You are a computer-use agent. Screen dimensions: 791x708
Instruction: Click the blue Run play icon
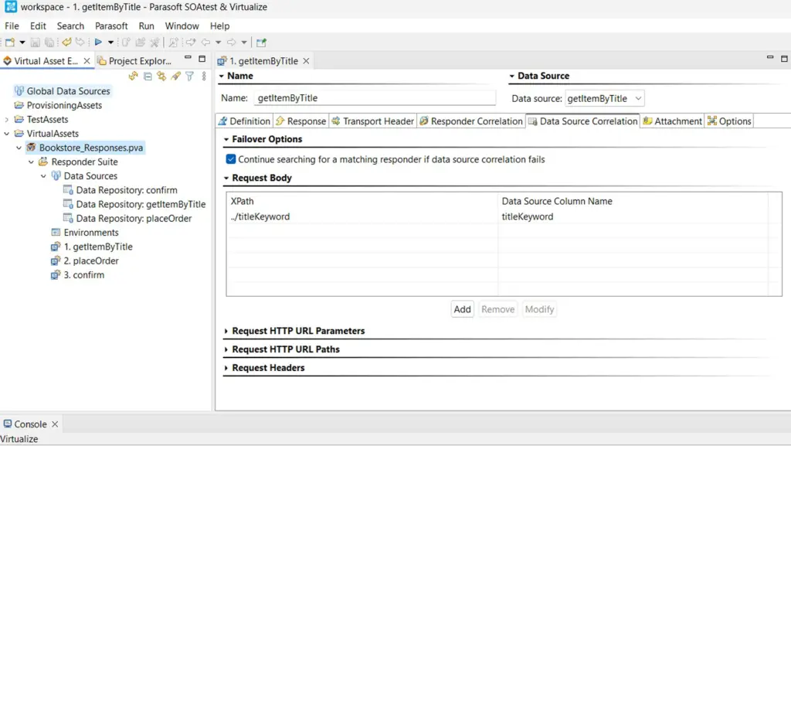click(98, 43)
